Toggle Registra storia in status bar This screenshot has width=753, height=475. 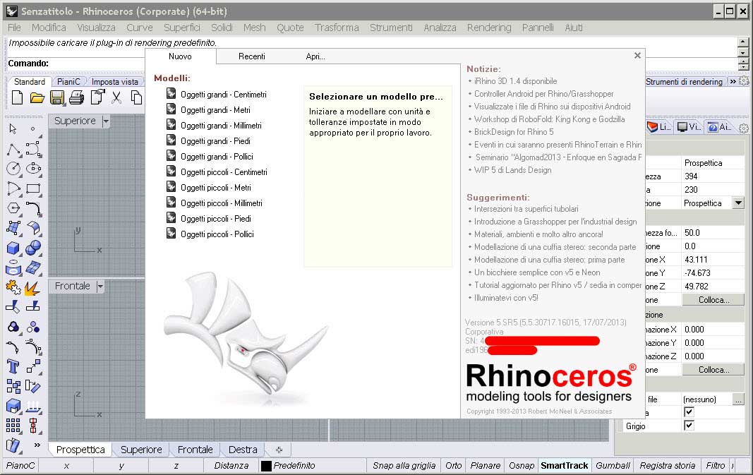click(x=667, y=465)
